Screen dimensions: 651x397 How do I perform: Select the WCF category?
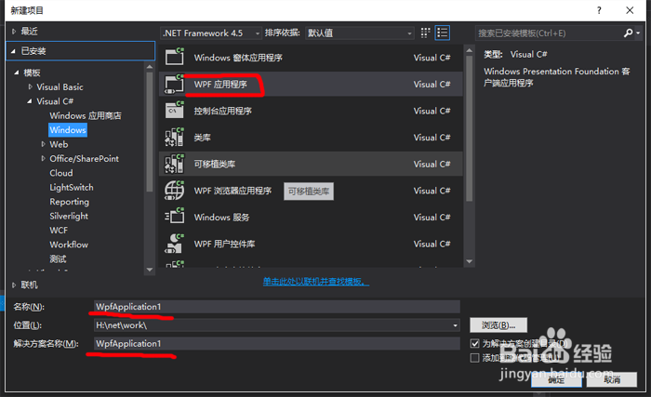pos(59,230)
